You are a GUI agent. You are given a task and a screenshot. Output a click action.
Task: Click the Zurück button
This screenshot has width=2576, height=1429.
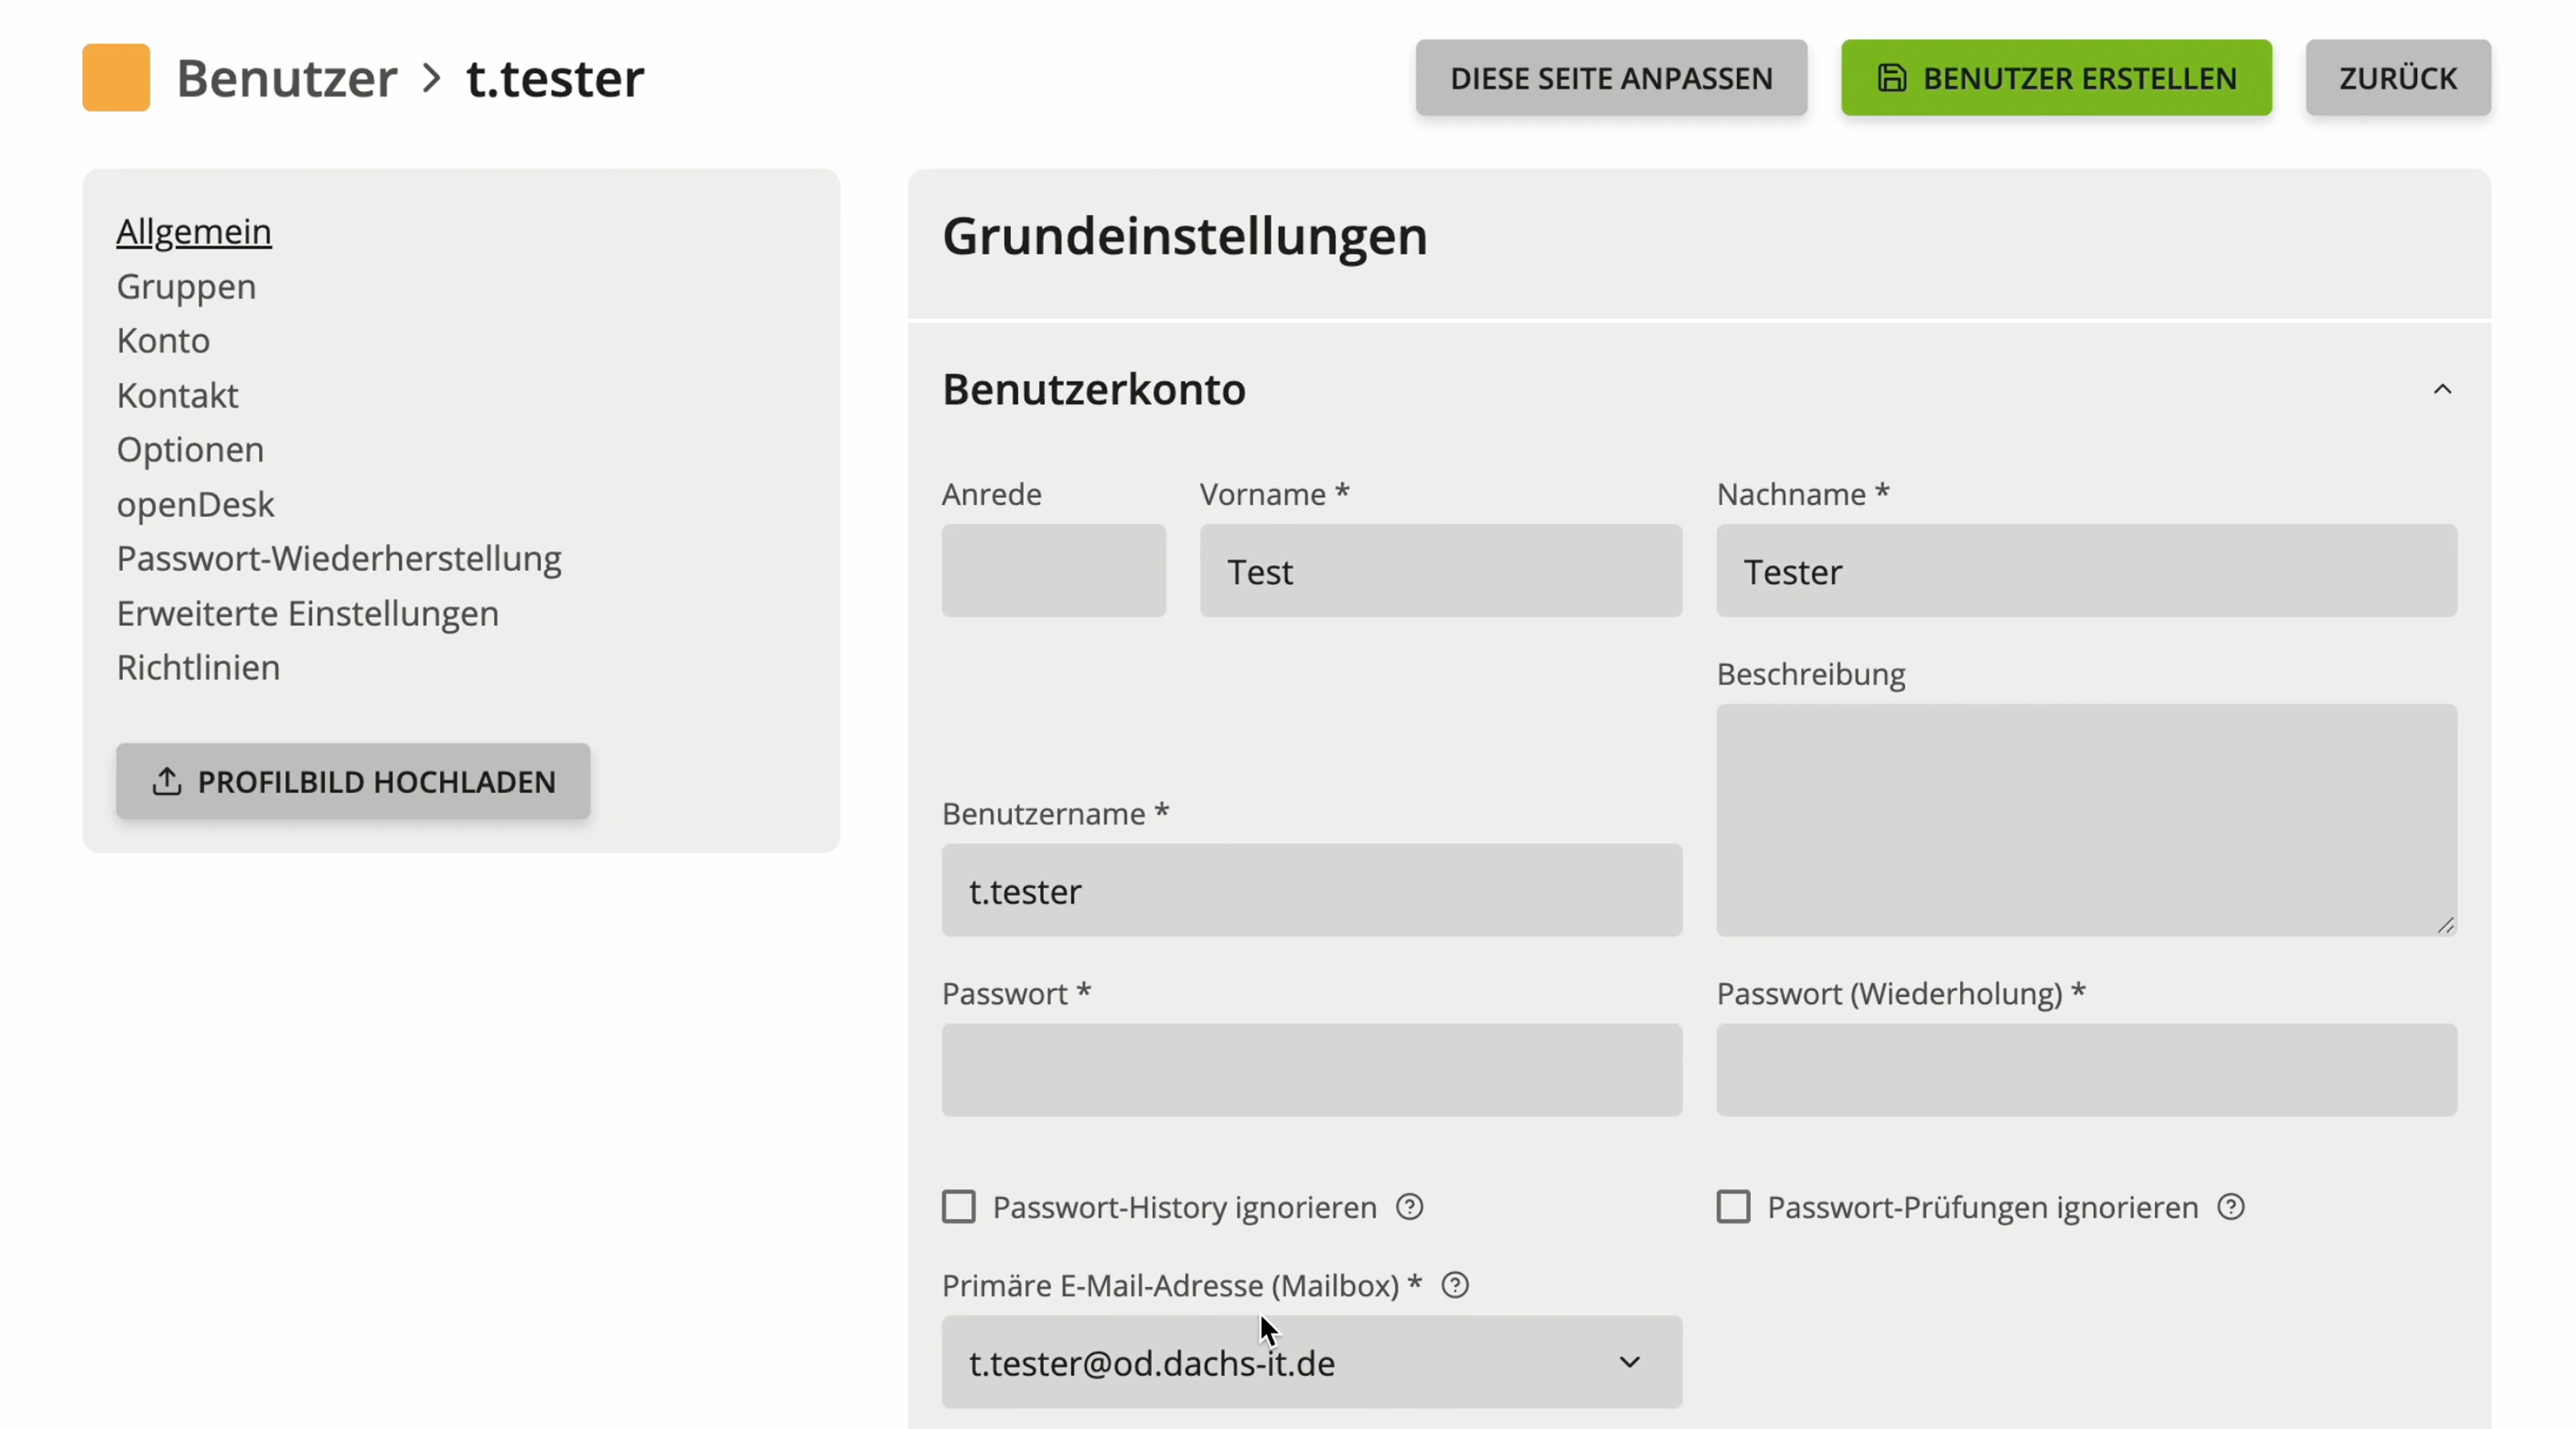(x=2397, y=78)
